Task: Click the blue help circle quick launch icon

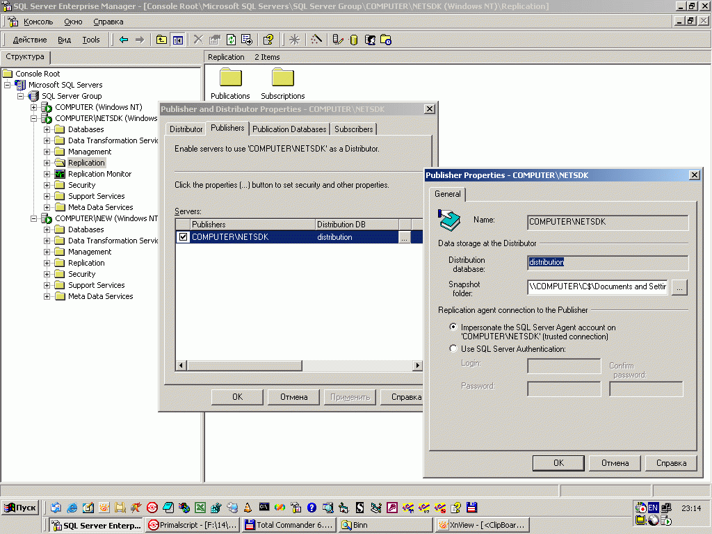Action: (x=311, y=508)
